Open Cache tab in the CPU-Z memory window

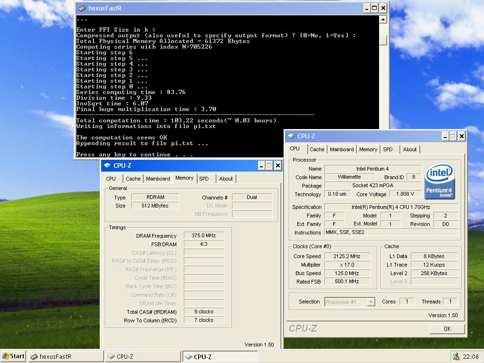point(133,179)
